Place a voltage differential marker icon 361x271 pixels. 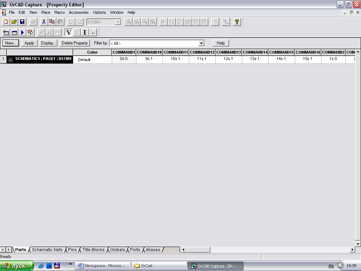57,32
